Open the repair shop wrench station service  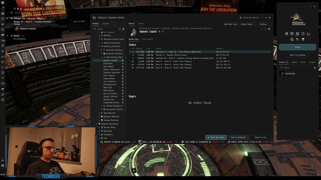pyautogui.click(x=297, y=39)
